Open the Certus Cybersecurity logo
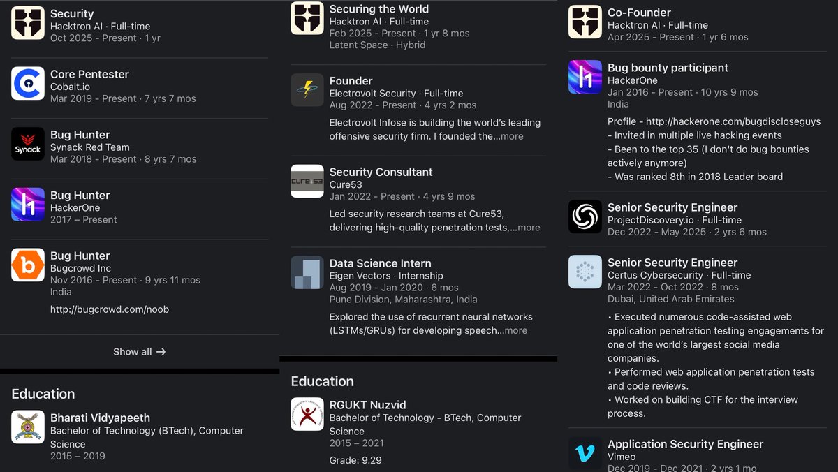Viewport: 838px width, 472px height. pyautogui.click(x=585, y=272)
